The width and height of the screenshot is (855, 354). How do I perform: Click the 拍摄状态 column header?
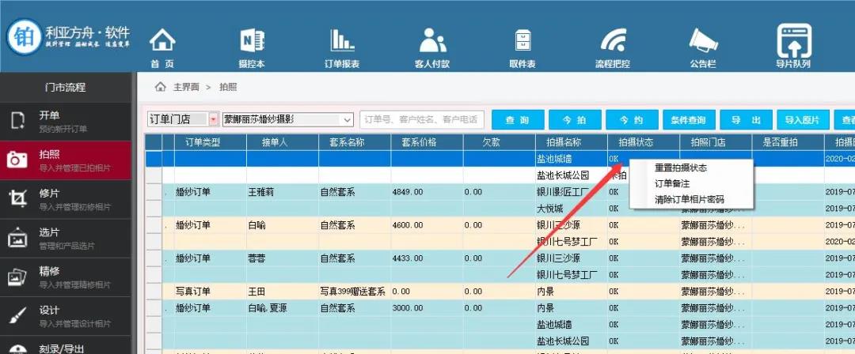[644, 143]
